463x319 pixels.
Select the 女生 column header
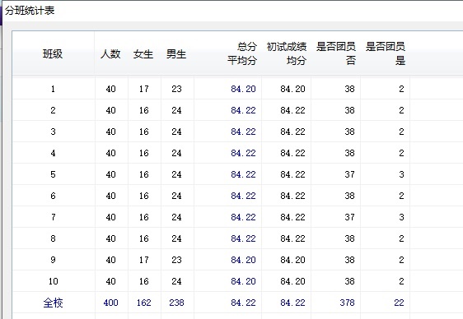click(143, 54)
